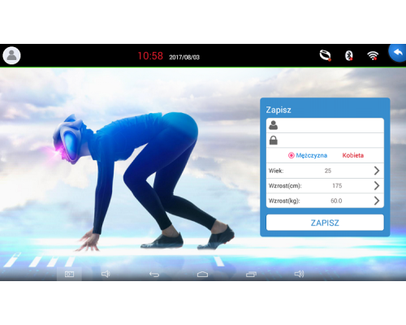Tap the age value 25
Screen dimensions: 406x325
(328, 171)
